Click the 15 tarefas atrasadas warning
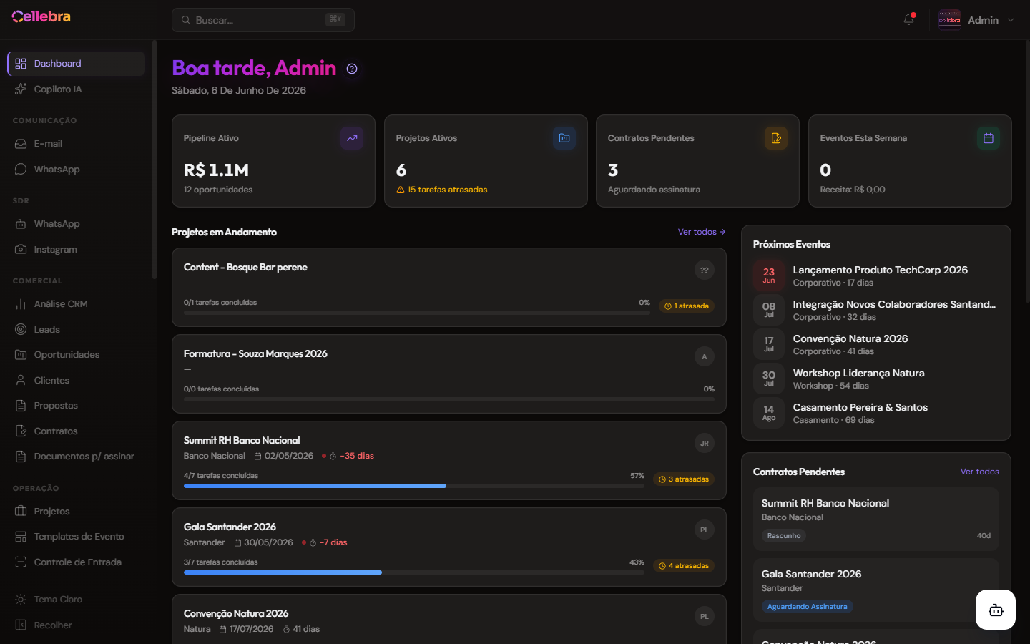The width and height of the screenshot is (1030, 644). click(442, 190)
